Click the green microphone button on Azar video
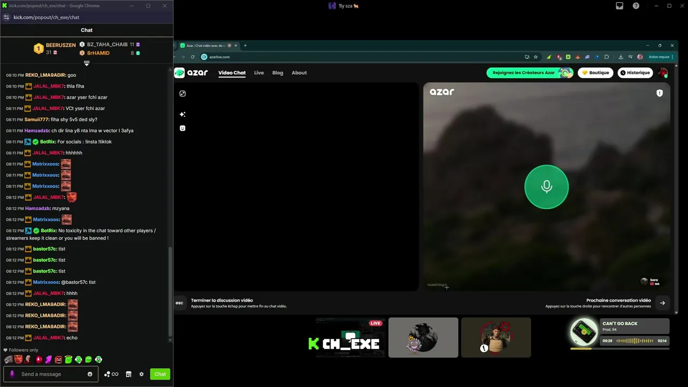This screenshot has height=387, width=688. pos(546,187)
